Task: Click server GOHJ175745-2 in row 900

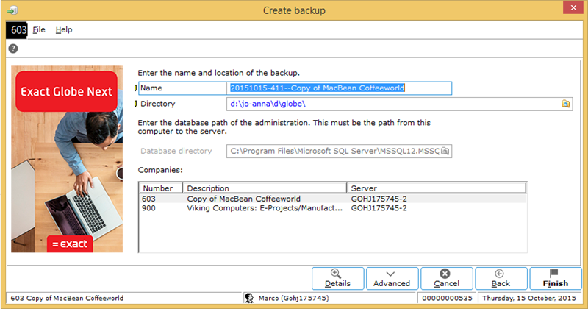Action: pos(379,208)
